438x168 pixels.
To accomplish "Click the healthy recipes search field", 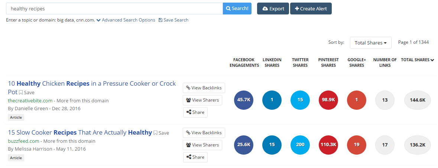I will point(114,9).
